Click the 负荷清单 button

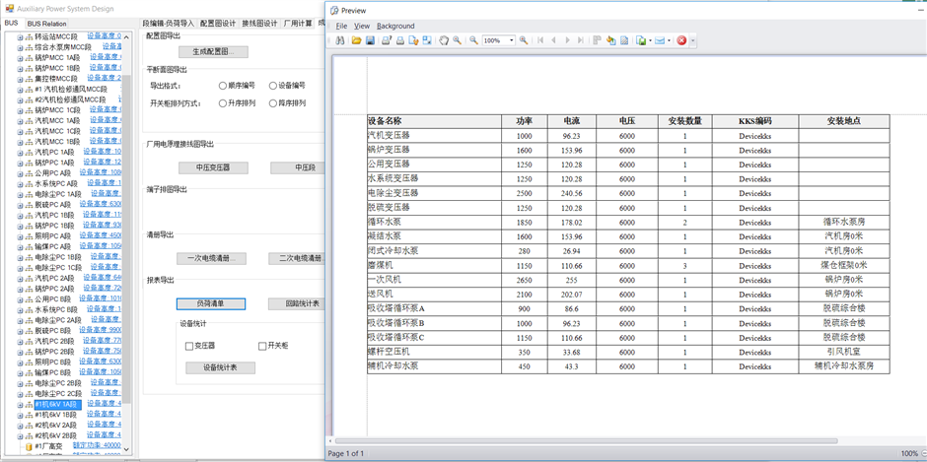pyautogui.click(x=211, y=303)
